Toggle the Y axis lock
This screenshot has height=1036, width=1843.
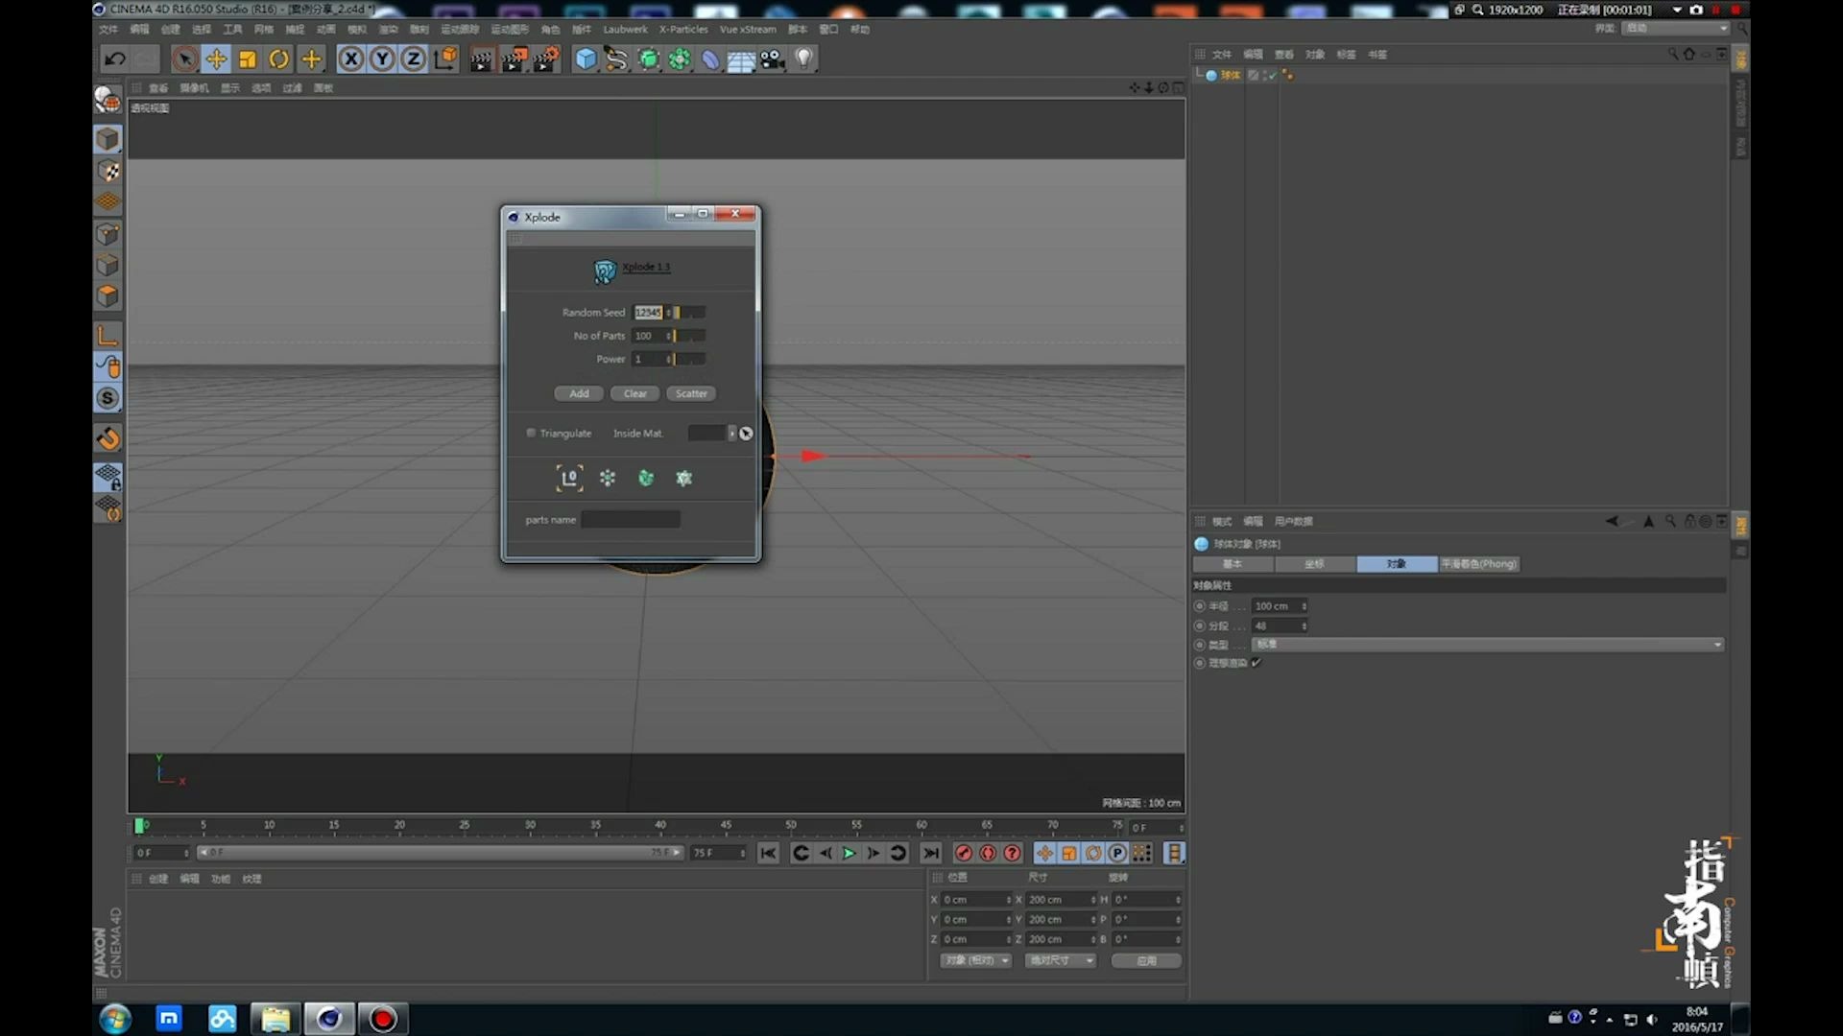382,59
